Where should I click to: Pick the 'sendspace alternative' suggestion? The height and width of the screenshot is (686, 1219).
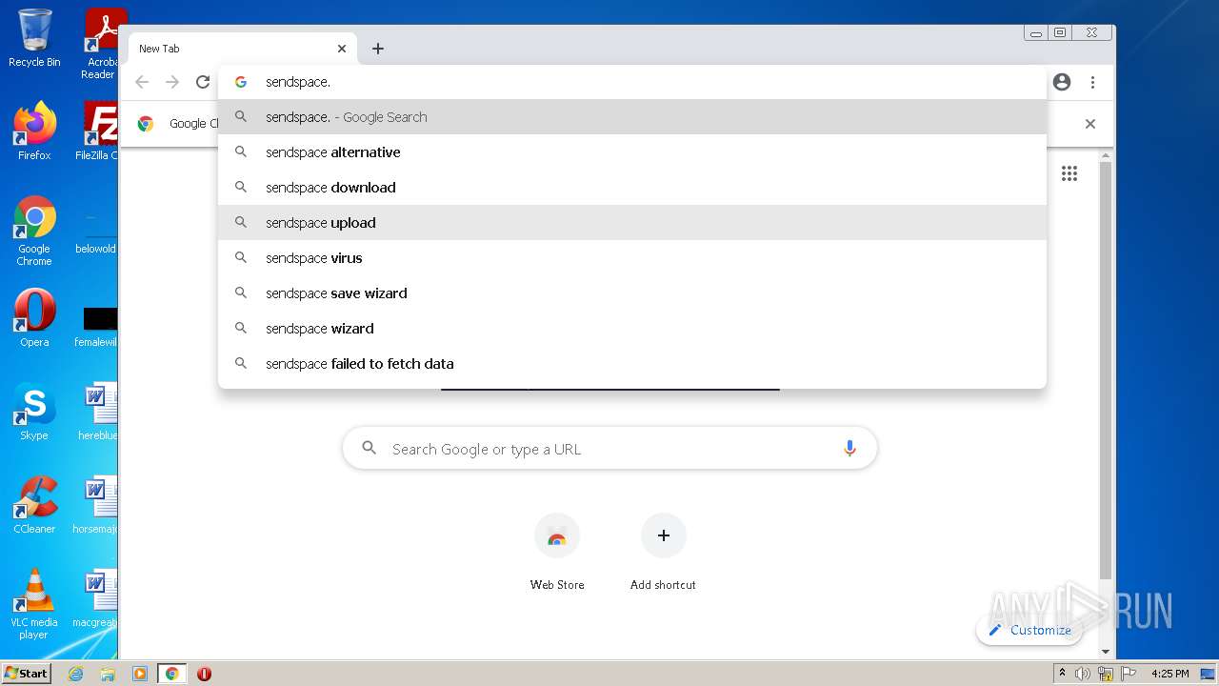pos(632,152)
